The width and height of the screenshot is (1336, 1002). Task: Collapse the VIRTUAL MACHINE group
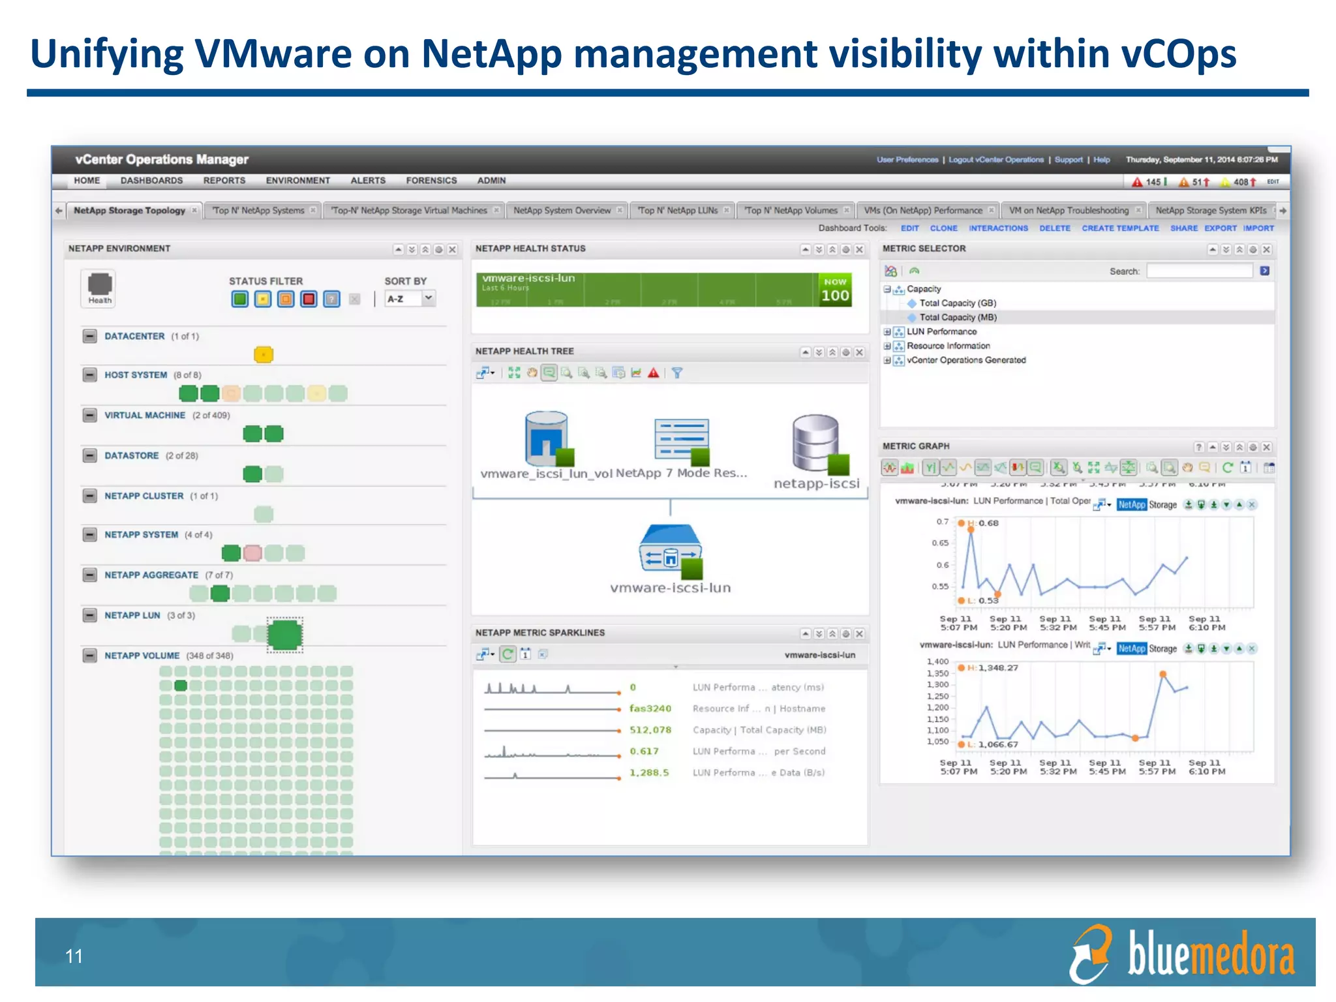point(90,415)
